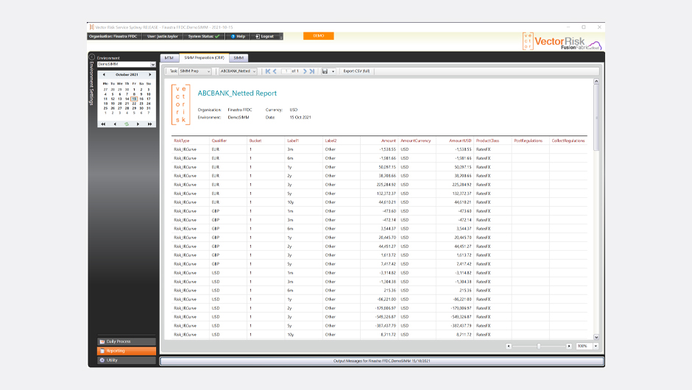Jump forward with calendar double-right arrow

(x=149, y=124)
